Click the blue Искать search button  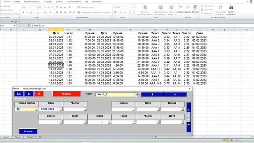28,131
